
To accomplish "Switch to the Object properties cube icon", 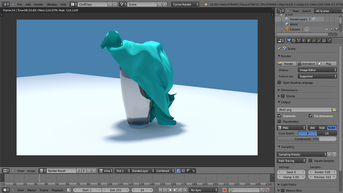I will pyautogui.click(x=309, y=40).
